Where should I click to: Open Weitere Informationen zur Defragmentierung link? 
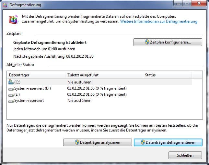pyautogui.click(x=159, y=21)
